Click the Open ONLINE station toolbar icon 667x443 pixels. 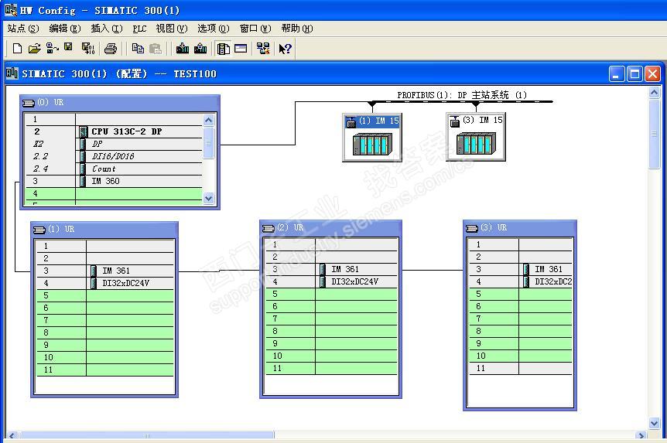coord(52,49)
